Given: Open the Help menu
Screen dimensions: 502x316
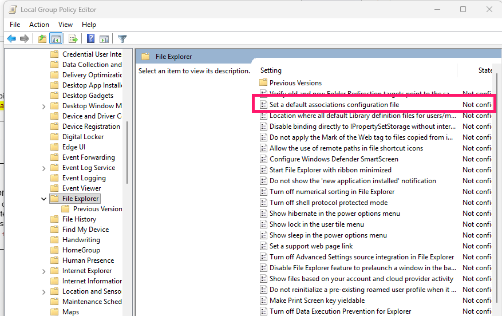Looking at the screenshot, I should 89,25.
